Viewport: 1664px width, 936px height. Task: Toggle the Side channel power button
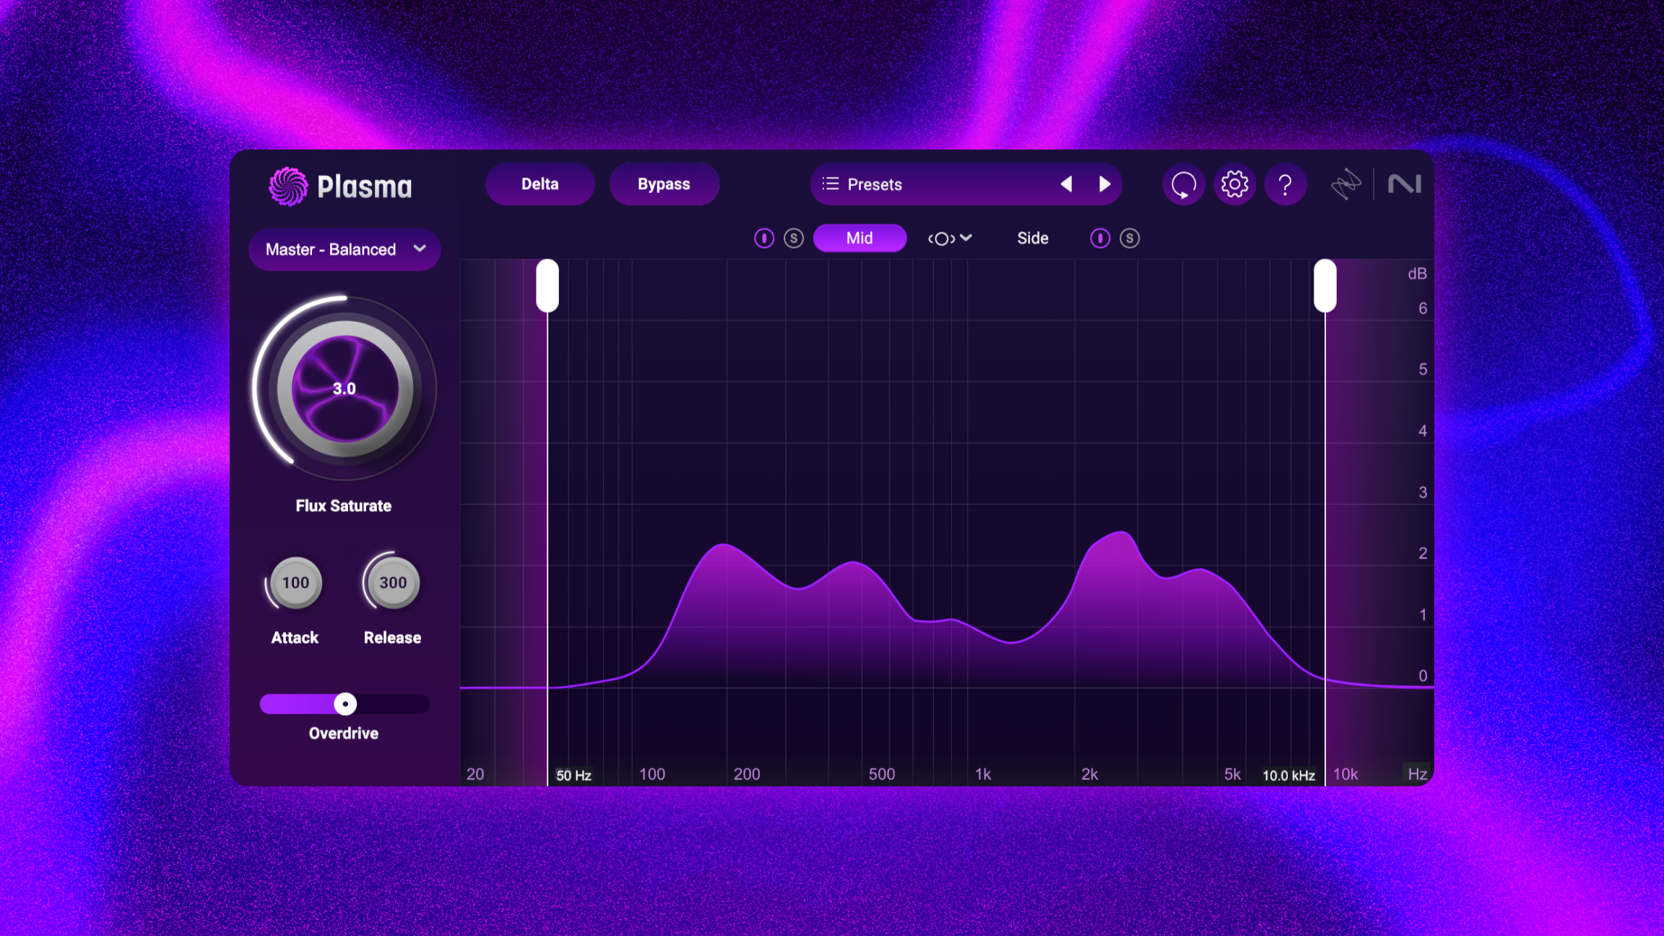1099,238
